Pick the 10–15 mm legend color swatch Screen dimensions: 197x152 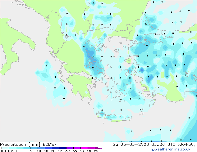pyautogui.click(x=41, y=148)
